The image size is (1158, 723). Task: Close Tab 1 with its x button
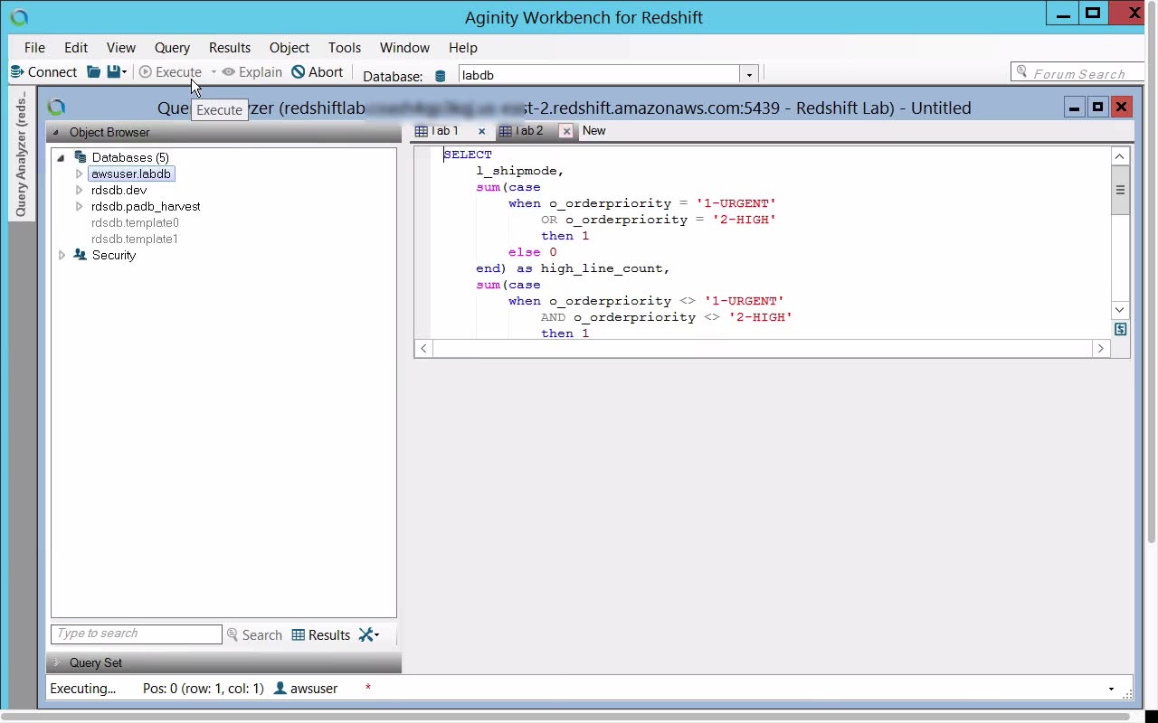(481, 131)
